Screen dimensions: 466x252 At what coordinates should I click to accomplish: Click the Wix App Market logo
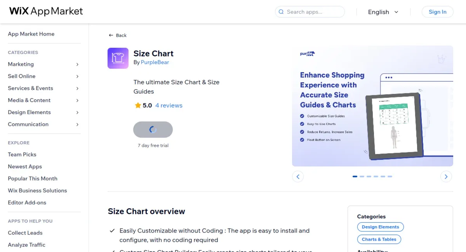(45, 11)
